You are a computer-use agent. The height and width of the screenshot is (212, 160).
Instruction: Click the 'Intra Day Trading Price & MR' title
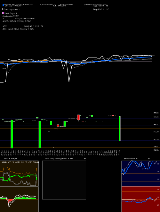tap(59, 159)
